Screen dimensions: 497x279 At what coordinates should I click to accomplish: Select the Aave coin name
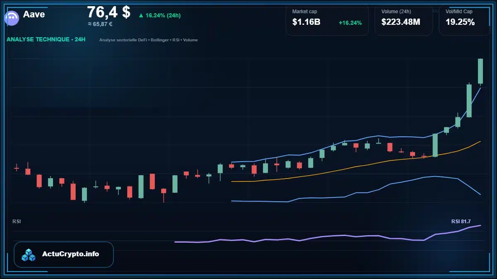[x=34, y=14]
